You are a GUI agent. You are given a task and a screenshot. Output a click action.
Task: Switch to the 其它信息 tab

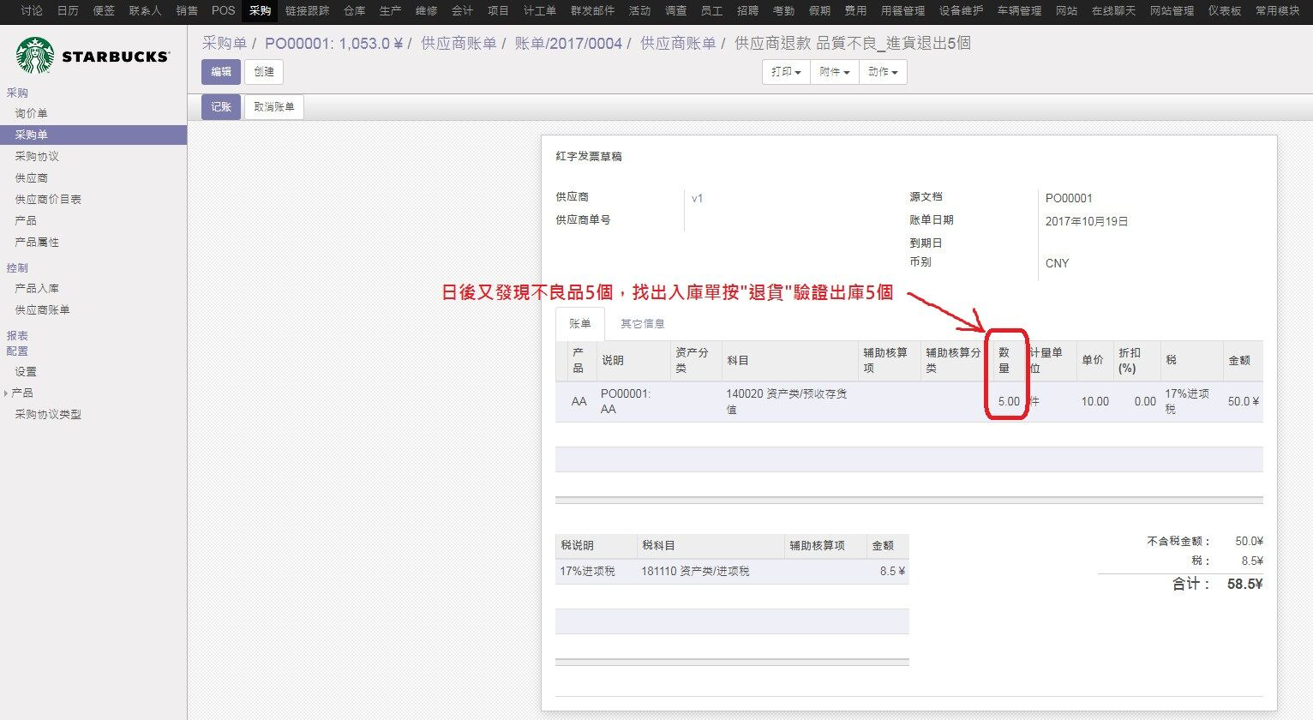[x=642, y=324]
